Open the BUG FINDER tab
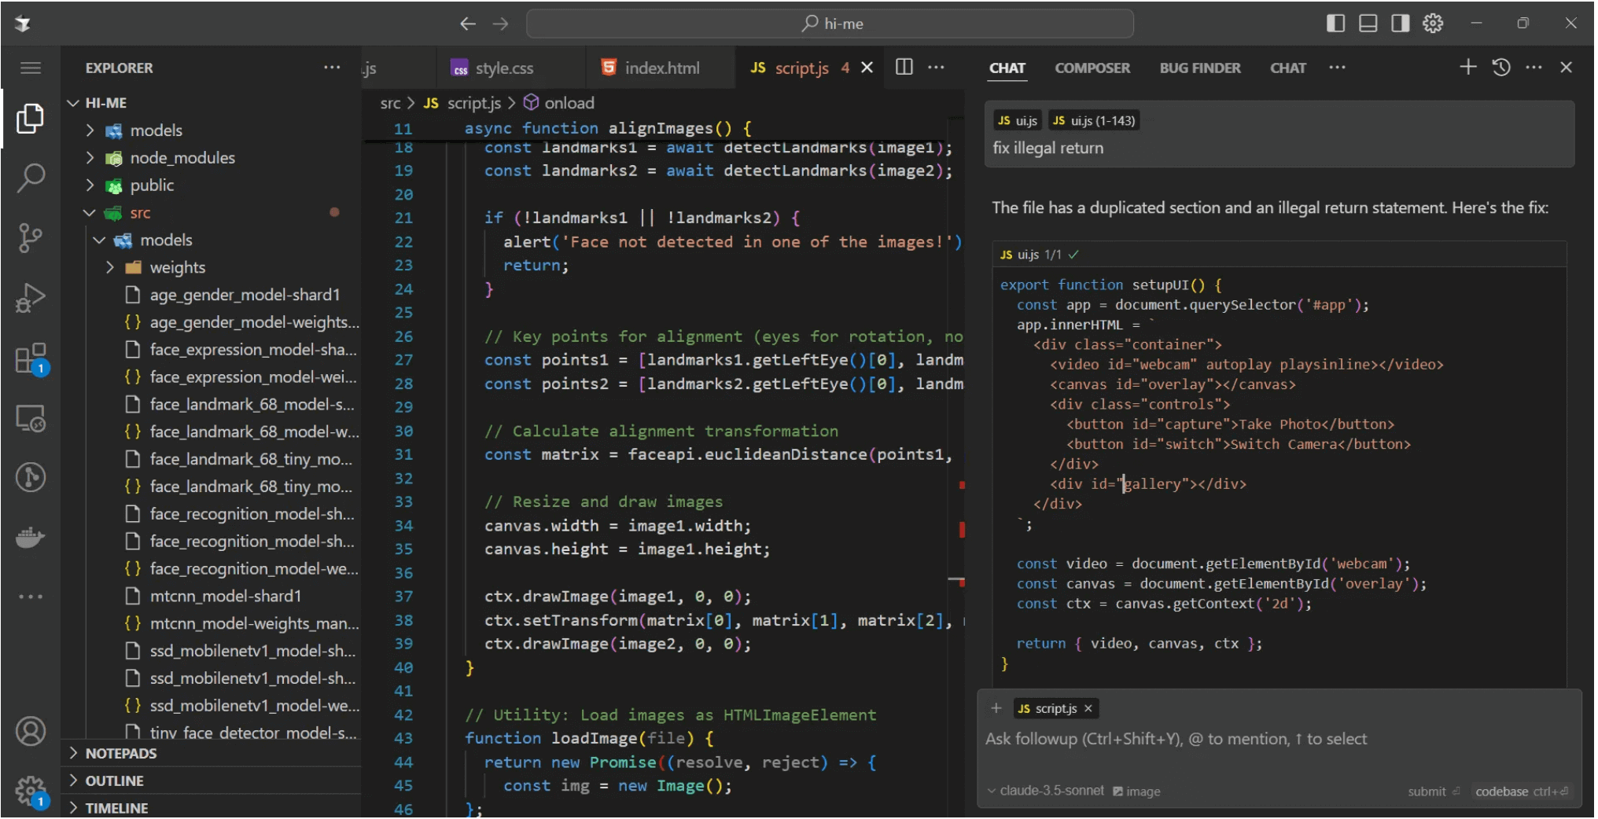1598x819 pixels. tap(1200, 68)
